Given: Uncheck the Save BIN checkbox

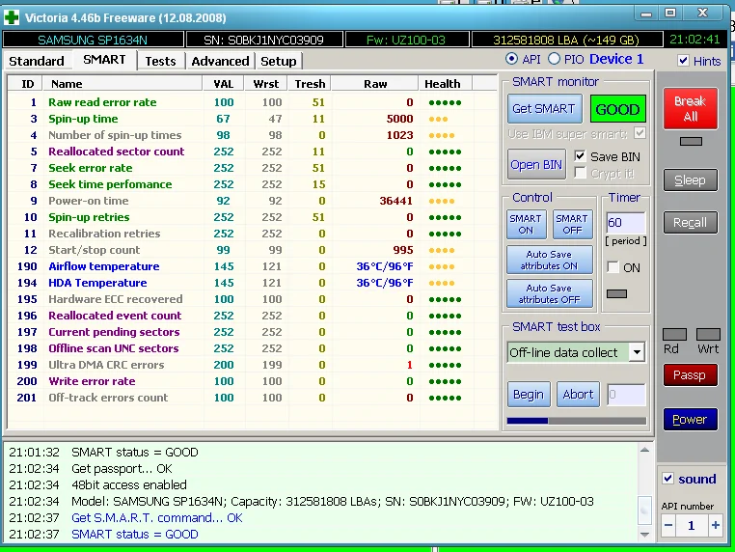Looking at the screenshot, I should (x=580, y=156).
